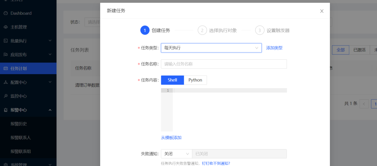Focus the 任务名称 input field
Viewport: 377px width, 166px height.
pos(224,64)
